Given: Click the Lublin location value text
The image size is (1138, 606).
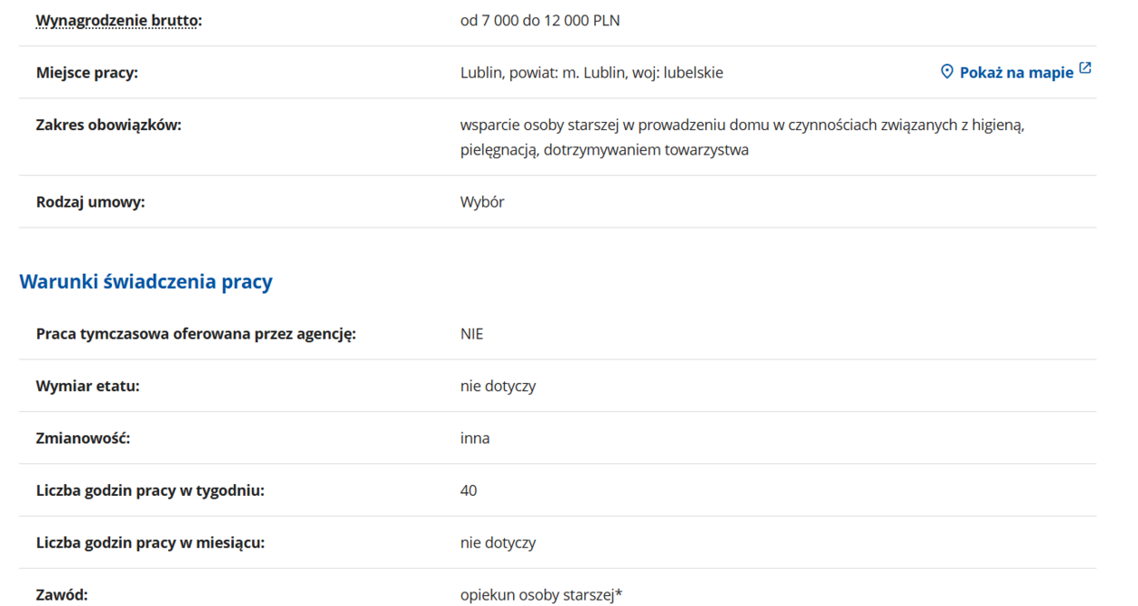Looking at the screenshot, I should 591,72.
